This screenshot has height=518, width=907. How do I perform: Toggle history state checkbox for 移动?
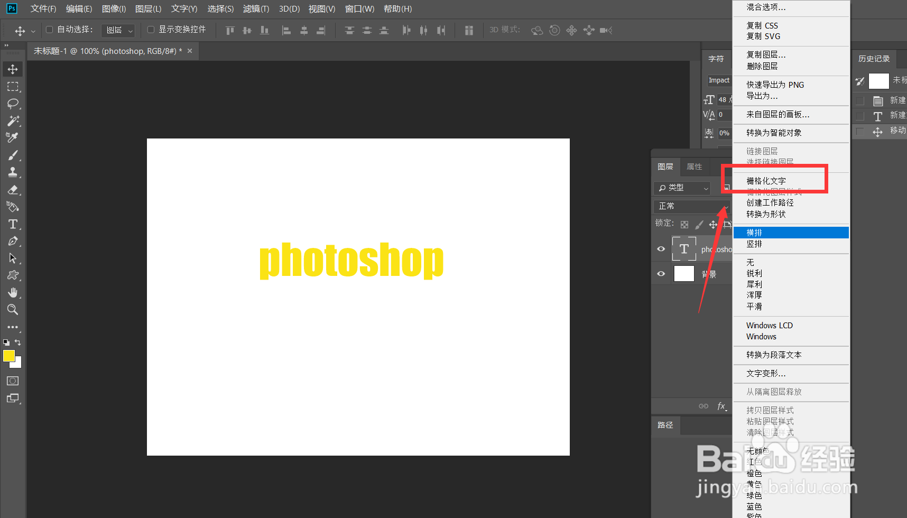click(860, 132)
